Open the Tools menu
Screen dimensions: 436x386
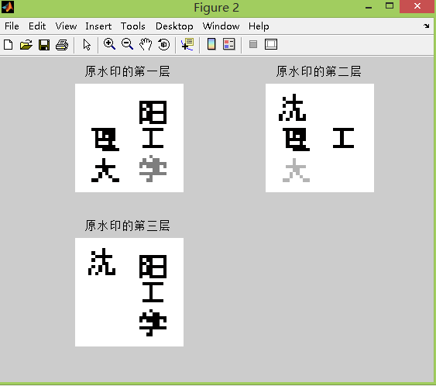click(133, 26)
